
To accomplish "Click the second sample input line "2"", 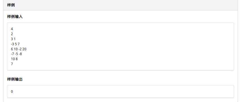I will (x=12, y=34).
